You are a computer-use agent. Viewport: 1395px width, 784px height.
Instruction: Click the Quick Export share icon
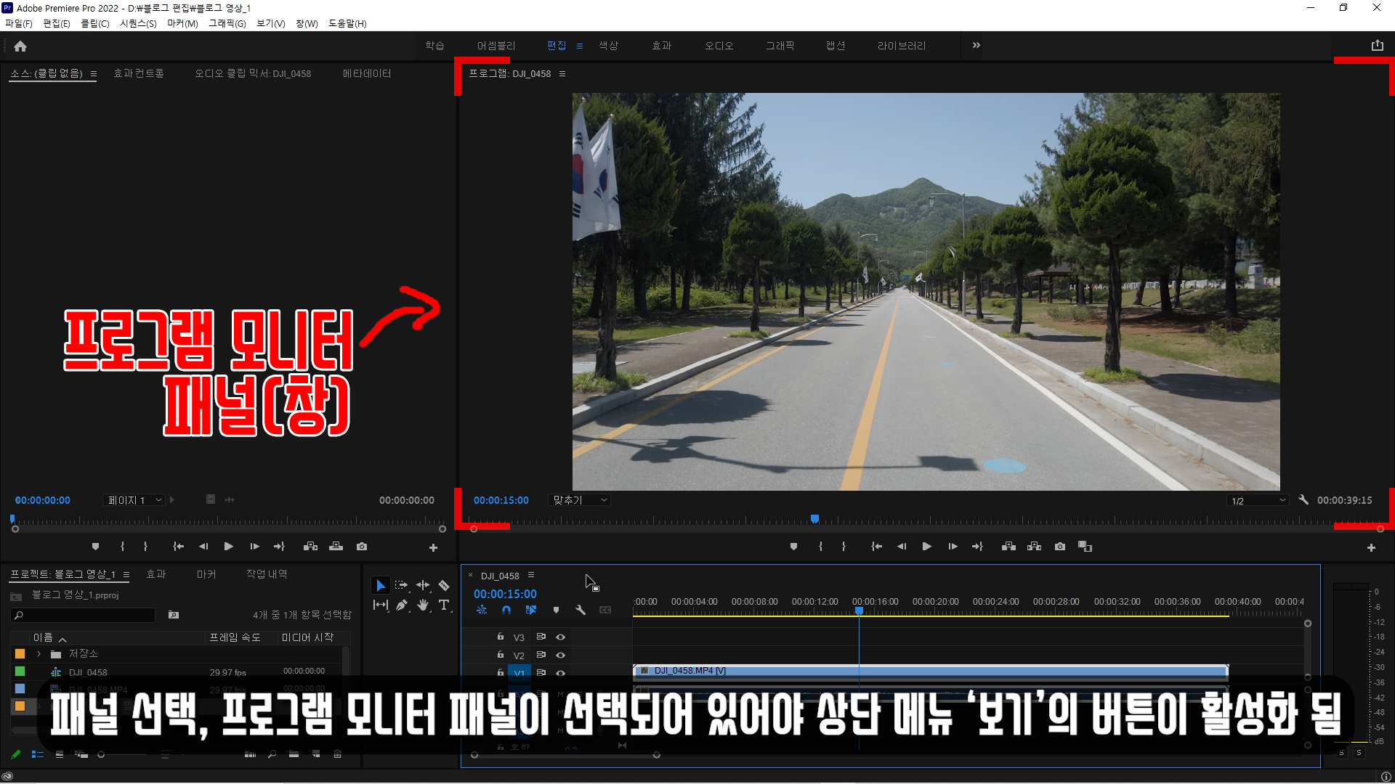click(x=1377, y=45)
